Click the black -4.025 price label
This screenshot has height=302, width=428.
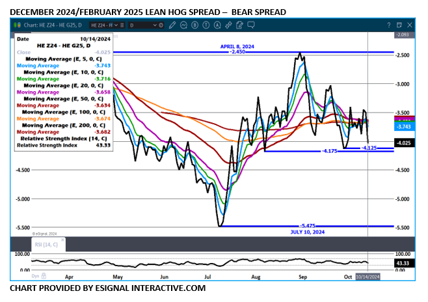tap(404, 142)
